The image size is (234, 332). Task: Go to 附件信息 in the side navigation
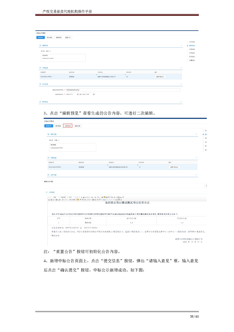(192, 57)
